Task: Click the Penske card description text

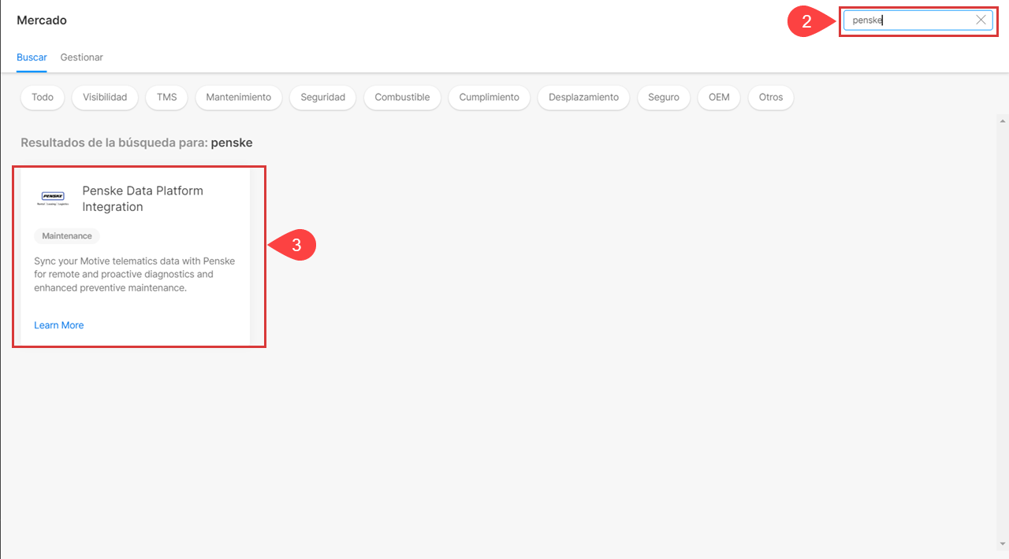Action: tap(135, 274)
